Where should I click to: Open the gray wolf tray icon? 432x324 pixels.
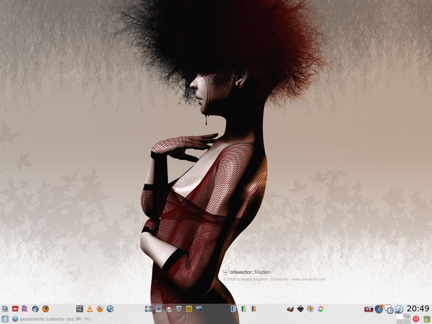[399, 309]
